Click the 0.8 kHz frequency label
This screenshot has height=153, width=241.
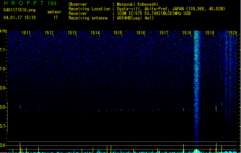(x=3, y=107)
